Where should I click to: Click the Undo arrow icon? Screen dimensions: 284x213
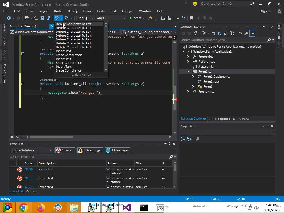57,18
